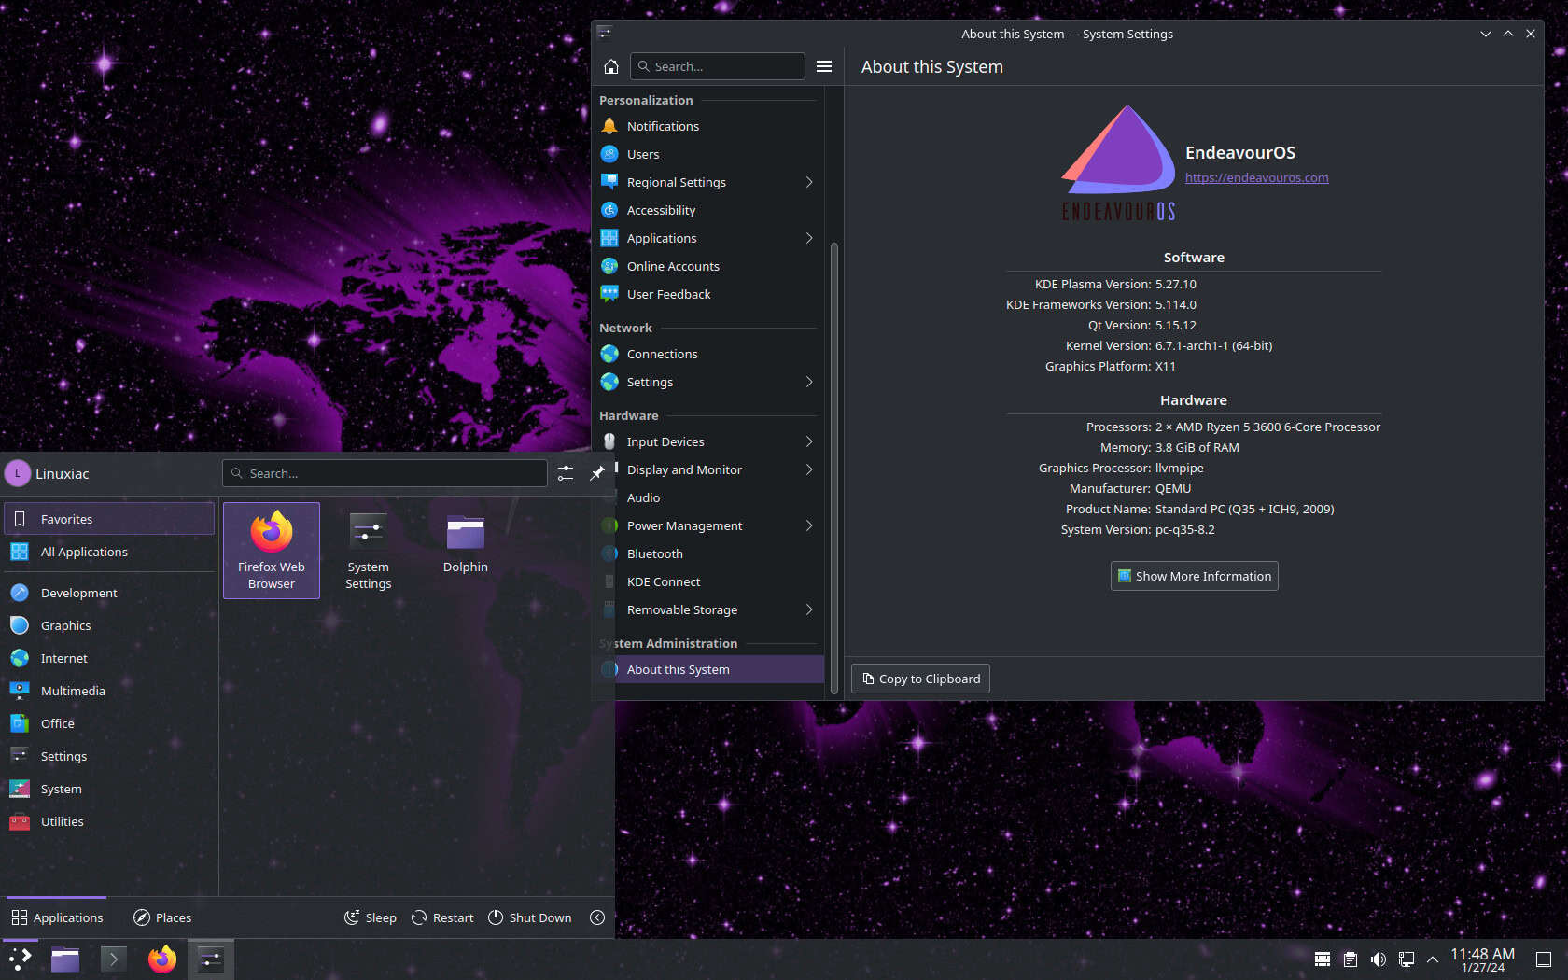The width and height of the screenshot is (1568, 980).
Task: Launch Firefox Web Browser from favorites
Action: pos(272,551)
